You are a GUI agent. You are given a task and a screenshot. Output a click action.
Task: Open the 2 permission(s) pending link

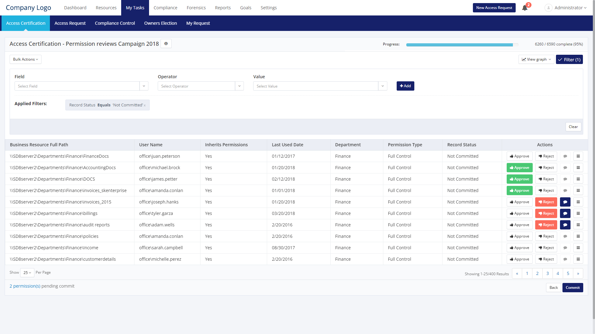[25, 286]
